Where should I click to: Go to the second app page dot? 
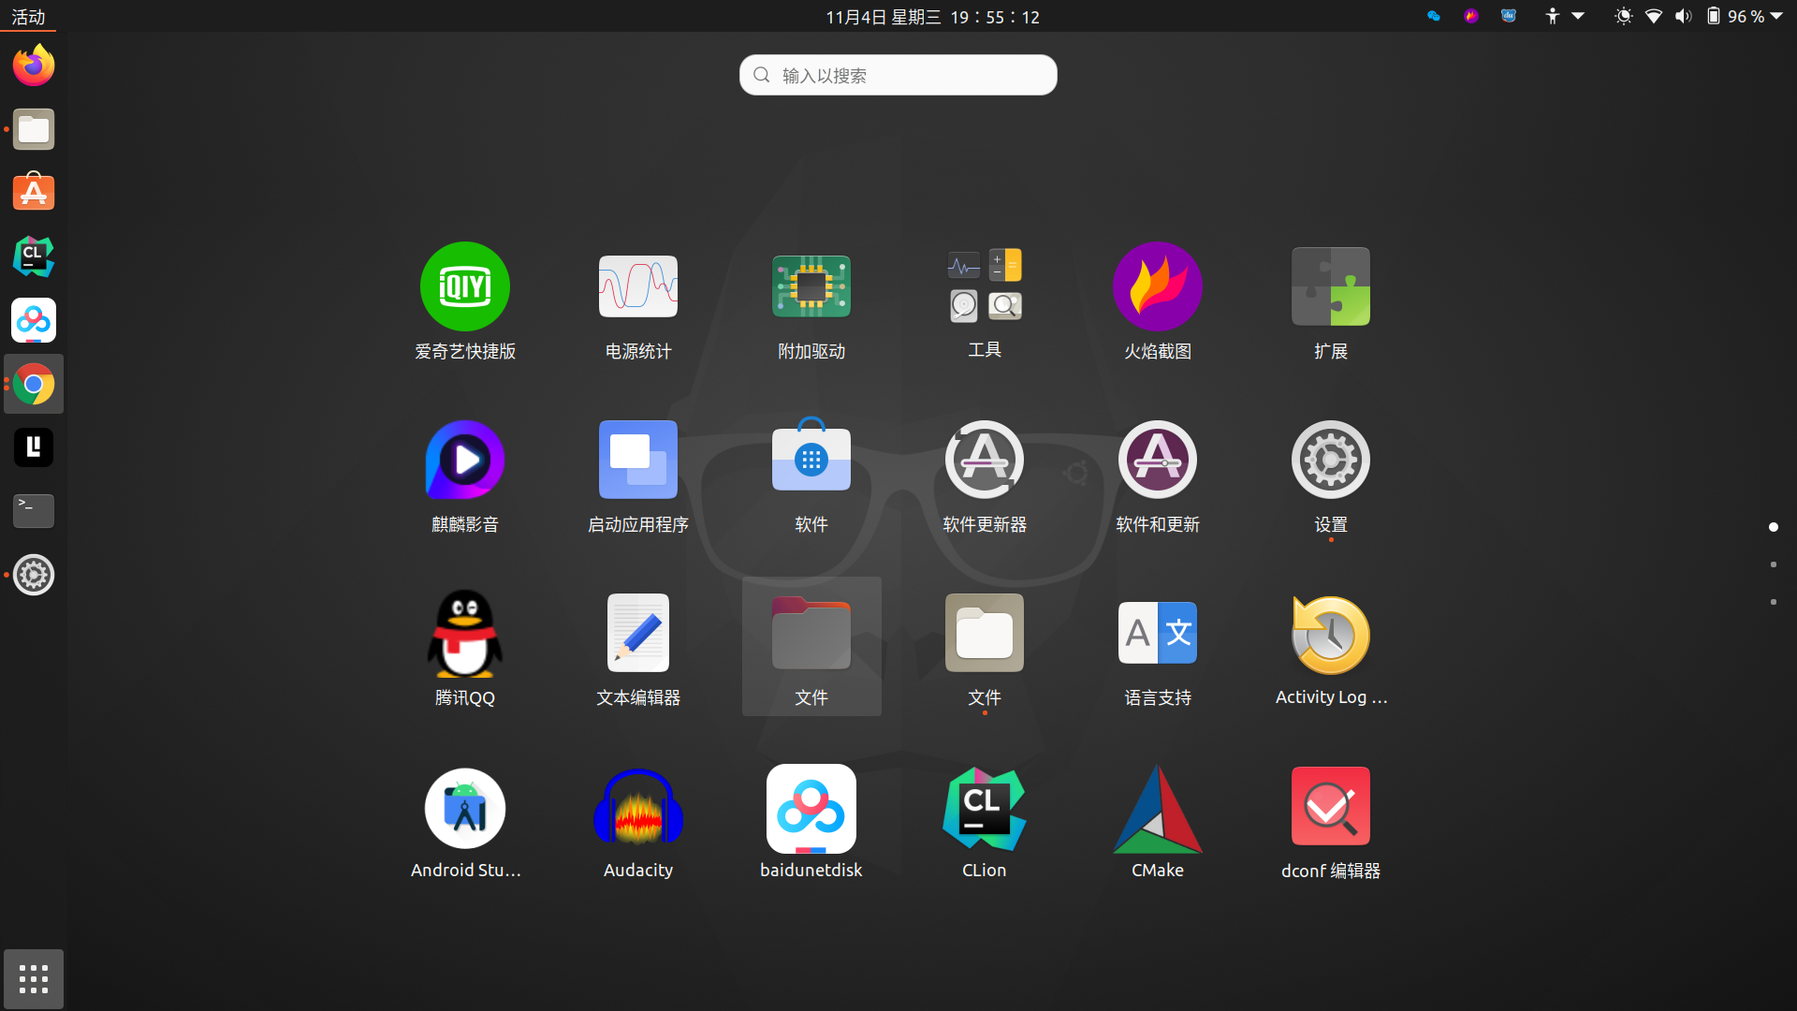click(1774, 564)
